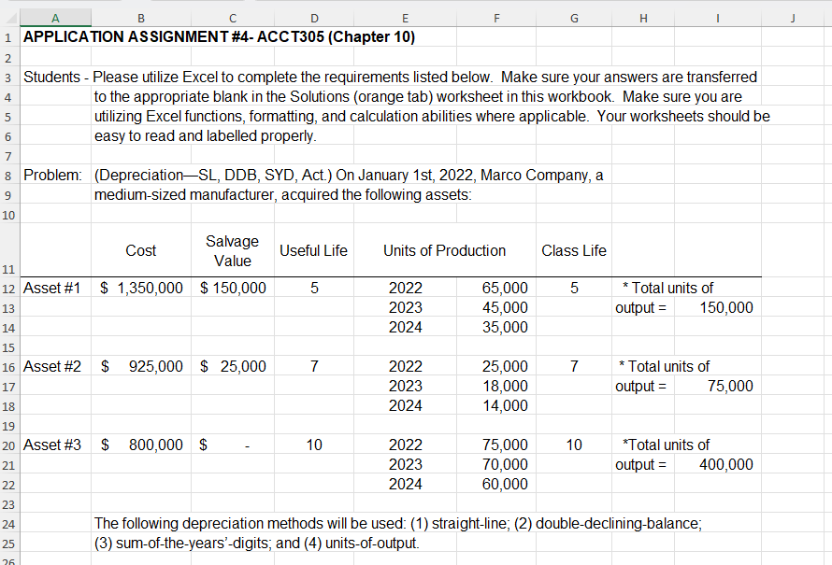Screen dimensions: 832x565
Task: Click the cell containing Problem:
Action: [55, 175]
